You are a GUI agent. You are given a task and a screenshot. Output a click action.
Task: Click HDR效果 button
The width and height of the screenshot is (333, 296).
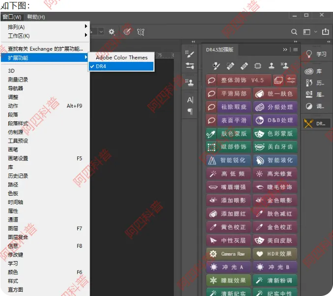(x=275, y=254)
